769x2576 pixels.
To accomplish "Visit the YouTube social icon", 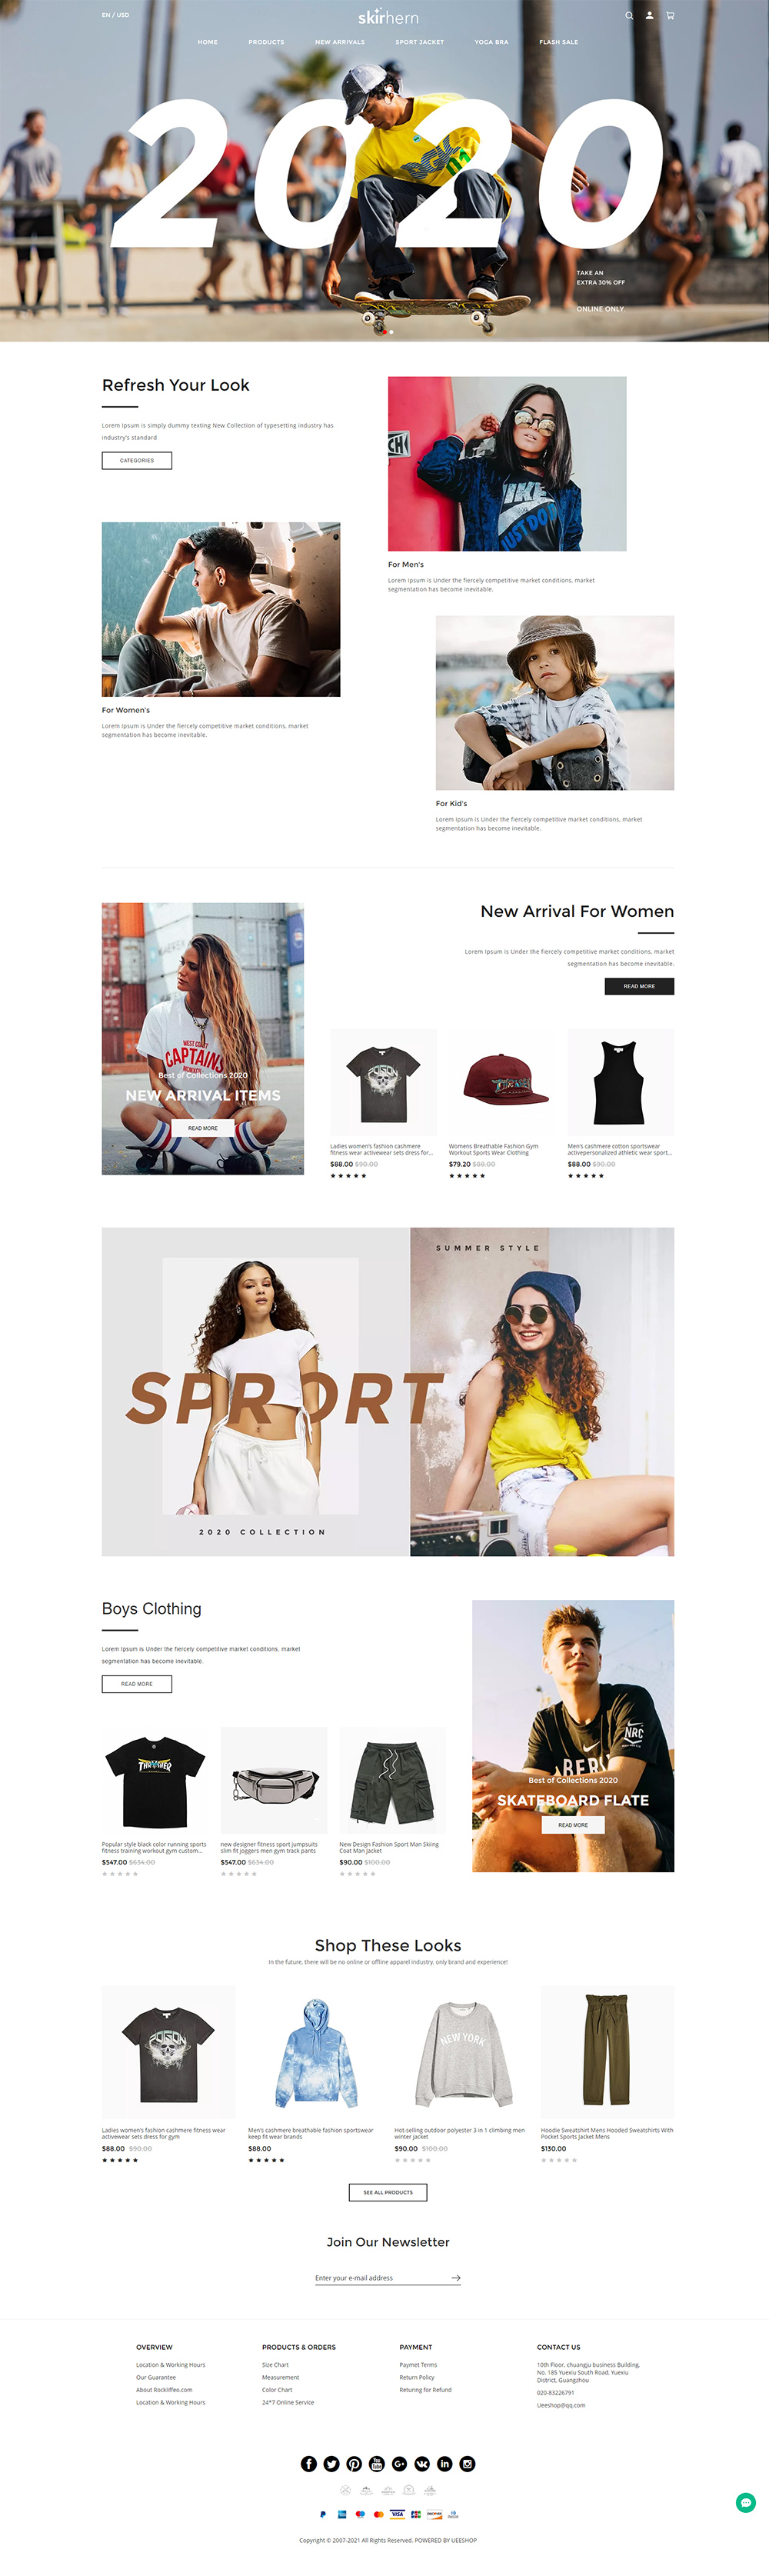I will pos(377,2463).
